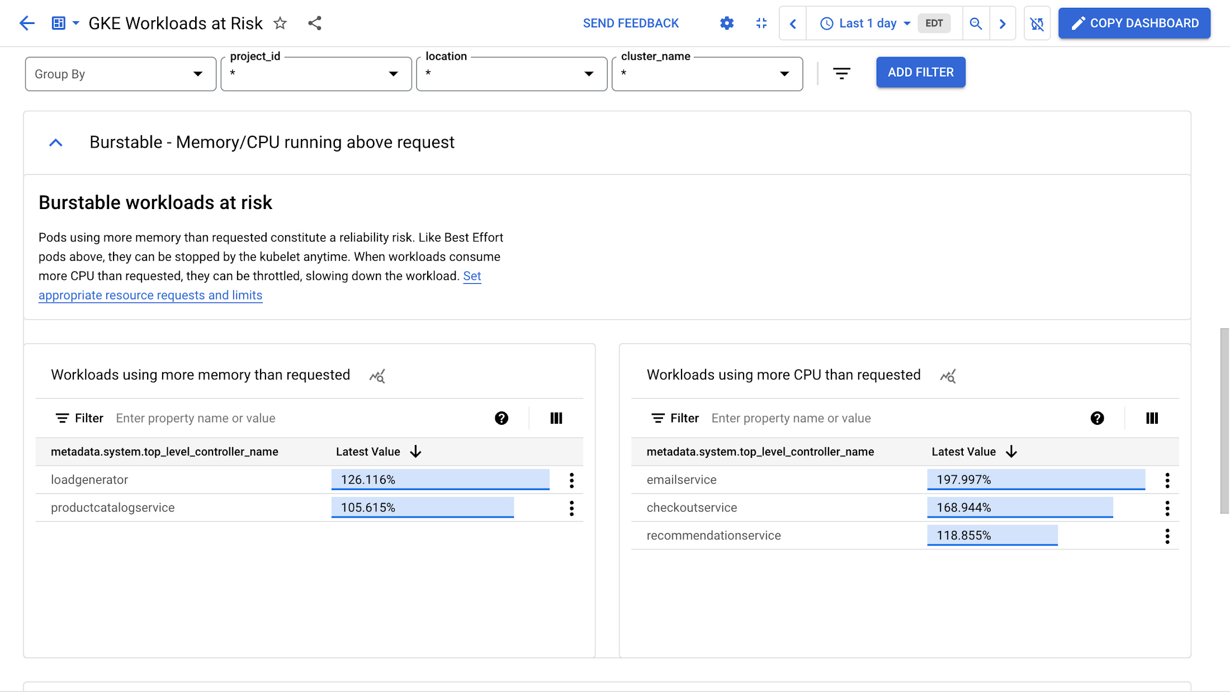Explore memory widget data icon
The width and height of the screenshot is (1230, 692).
click(x=377, y=376)
